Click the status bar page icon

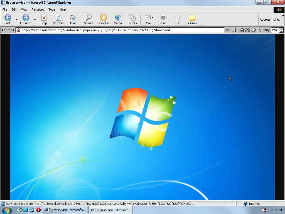click(x=3, y=204)
